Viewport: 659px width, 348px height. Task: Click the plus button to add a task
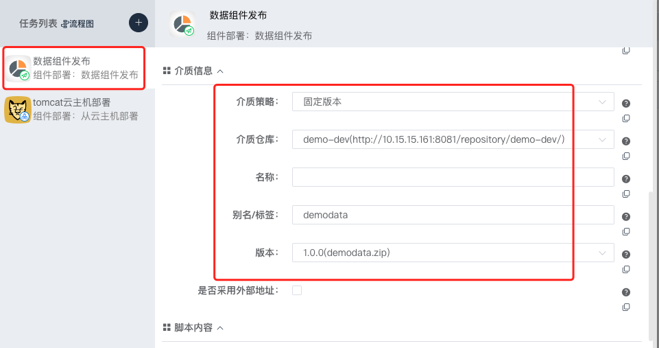[139, 23]
